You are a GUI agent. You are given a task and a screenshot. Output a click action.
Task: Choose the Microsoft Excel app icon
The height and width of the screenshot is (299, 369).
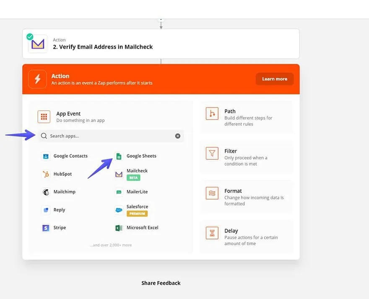pyautogui.click(x=119, y=228)
